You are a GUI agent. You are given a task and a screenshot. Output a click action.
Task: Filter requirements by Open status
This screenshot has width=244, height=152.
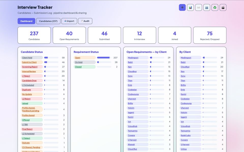85,58
